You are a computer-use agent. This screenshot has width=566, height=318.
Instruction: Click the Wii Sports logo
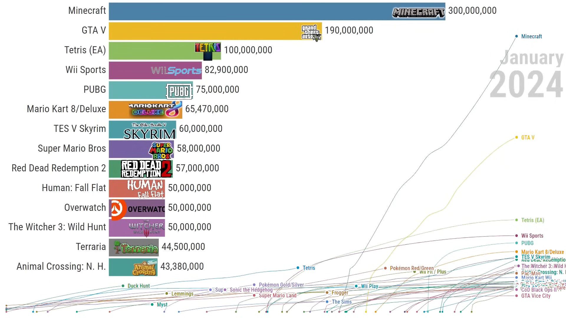point(176,71)
